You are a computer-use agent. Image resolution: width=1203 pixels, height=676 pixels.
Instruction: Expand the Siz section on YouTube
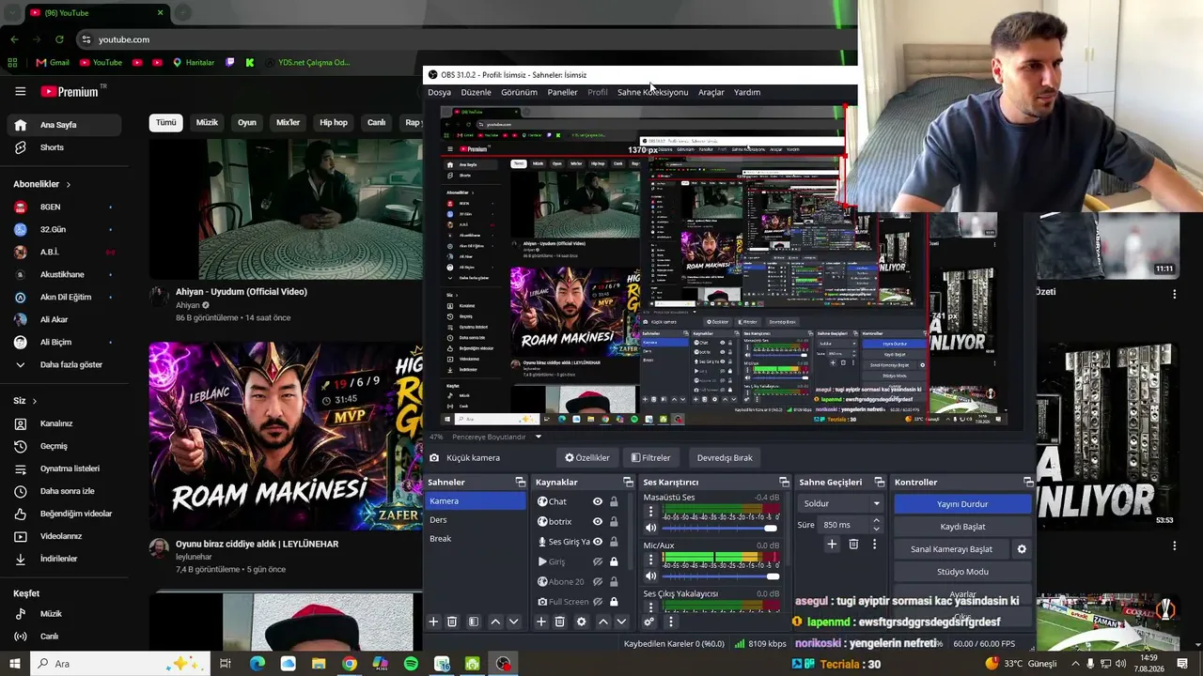tap(24, 401)
